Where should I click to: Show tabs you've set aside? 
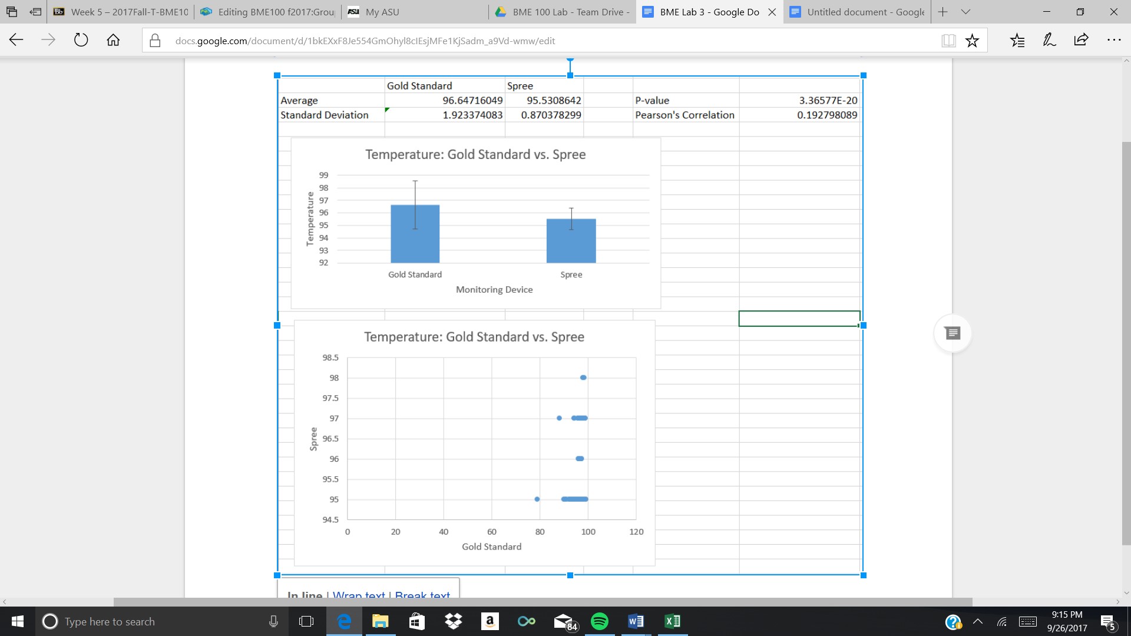point(12,12)
